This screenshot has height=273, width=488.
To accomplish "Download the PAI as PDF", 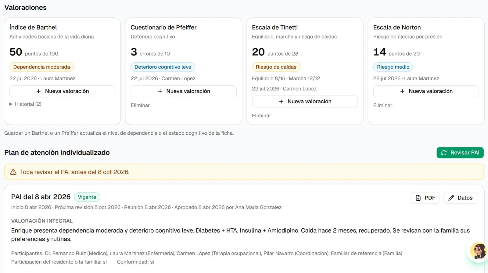I will [425, 198].
